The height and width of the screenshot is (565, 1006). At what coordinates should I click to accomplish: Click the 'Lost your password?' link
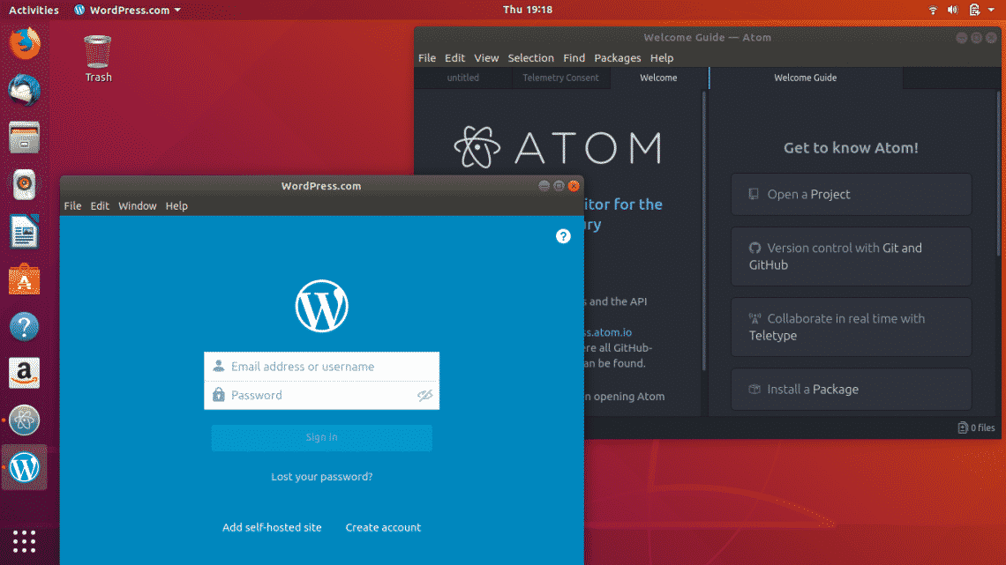pos(321,476)
